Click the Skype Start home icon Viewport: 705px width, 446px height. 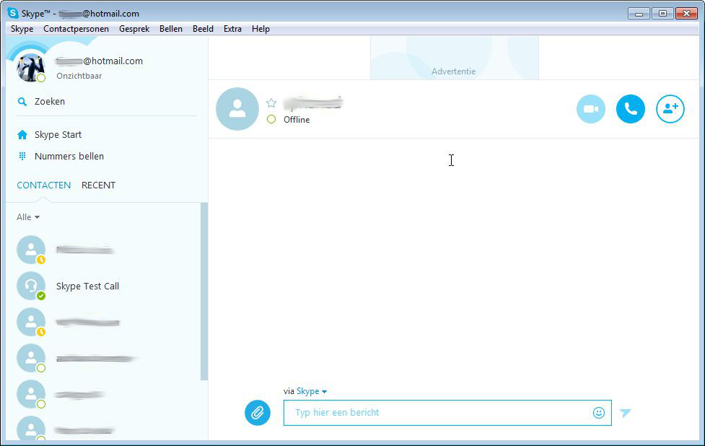[x=22, y=135]
